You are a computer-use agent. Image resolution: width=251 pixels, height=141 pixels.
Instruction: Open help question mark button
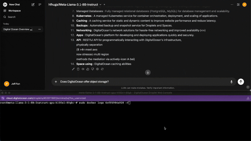tap(248, 87)
